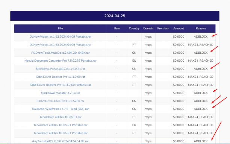Select $0.0000 amount in Balsamiq Wireframes row
The image size is (230, 144).
(x=179, y=109)
